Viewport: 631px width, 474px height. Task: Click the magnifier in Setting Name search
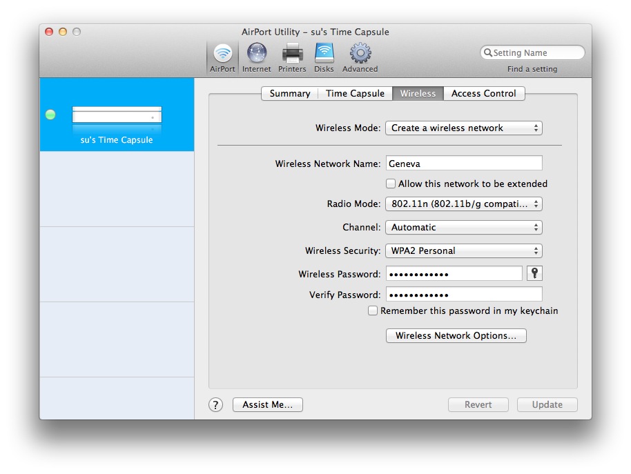click(487, 52)
